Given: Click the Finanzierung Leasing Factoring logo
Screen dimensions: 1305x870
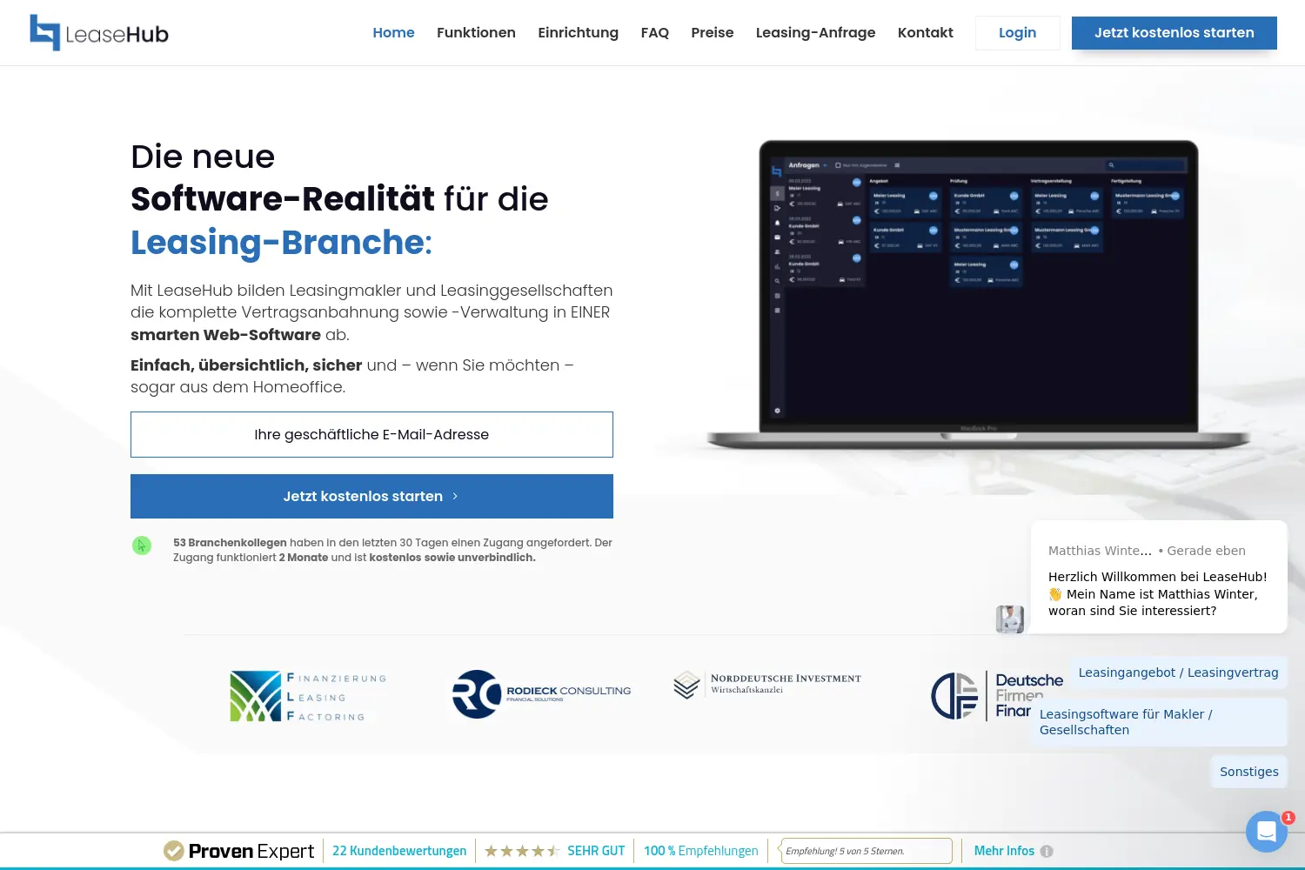Looking at the screenshot, I should (x=309, y=696).
